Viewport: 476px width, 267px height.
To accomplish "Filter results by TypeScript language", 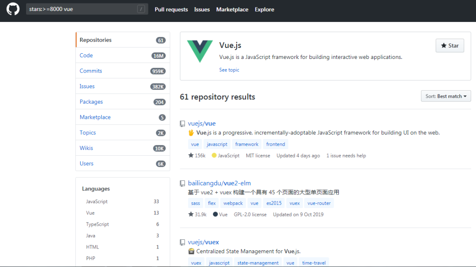I will [x=97, y=224].
